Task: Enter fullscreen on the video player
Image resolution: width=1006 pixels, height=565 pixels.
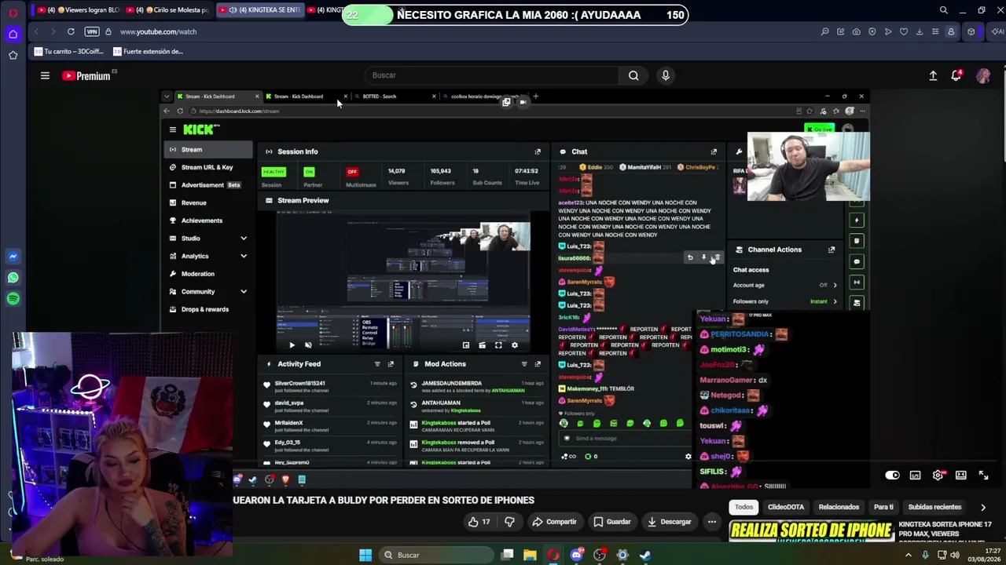Action: point(983,475)
